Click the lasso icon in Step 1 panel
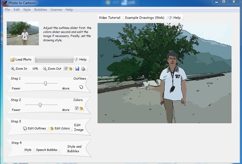Image resolution: width=242 pixels, height=164 pixels. click(x=81, y=87)
